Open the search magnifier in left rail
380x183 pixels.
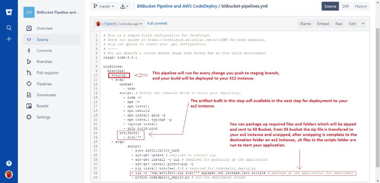coord(9,28)
